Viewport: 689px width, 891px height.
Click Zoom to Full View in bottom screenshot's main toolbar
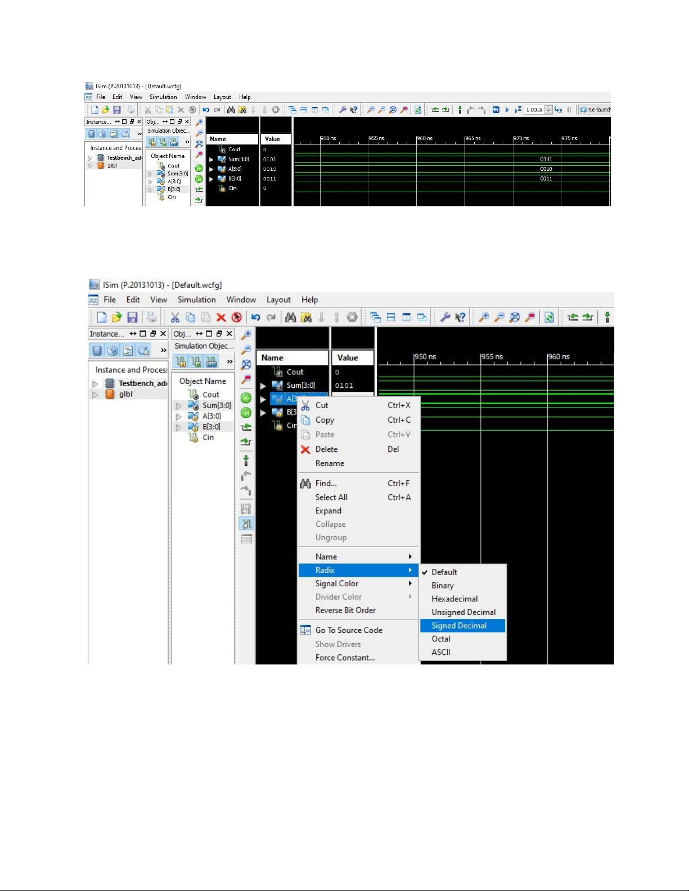515,318
